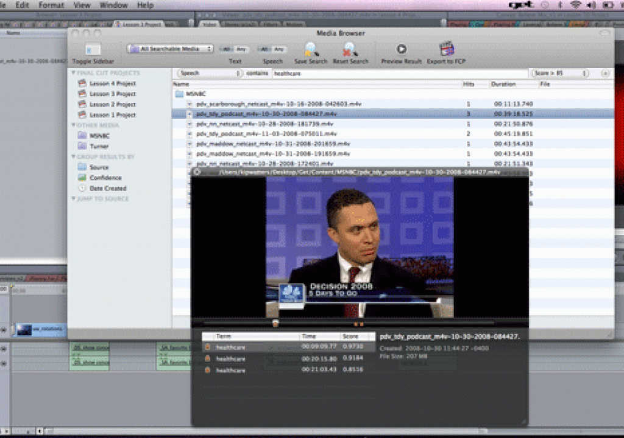
Task: Toggle the Speech Any option
Action: [278, 49]
